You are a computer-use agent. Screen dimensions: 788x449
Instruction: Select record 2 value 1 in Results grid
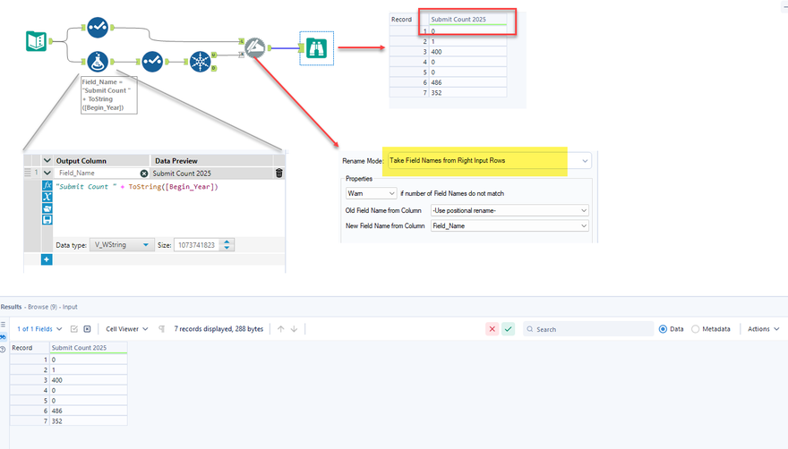coord(88,369)
